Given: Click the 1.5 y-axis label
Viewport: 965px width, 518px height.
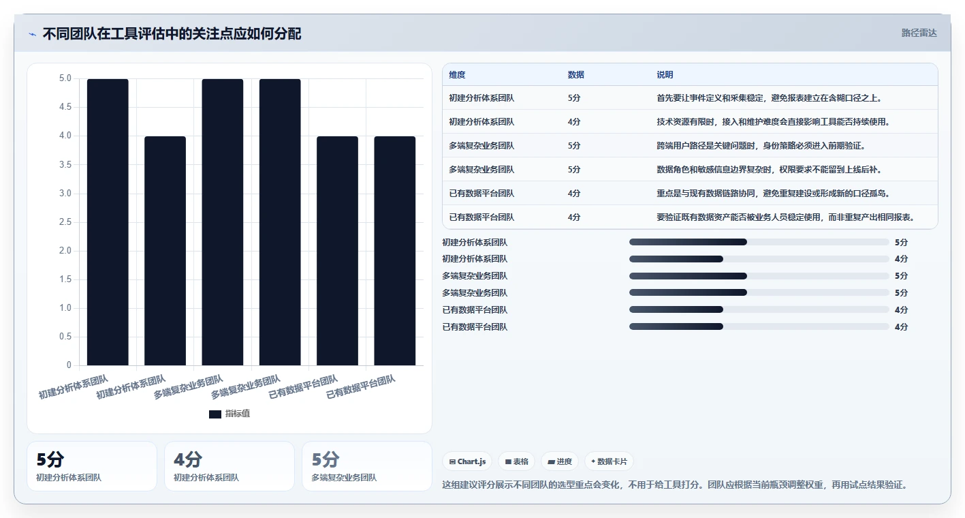Looking at the screenshot, I should (x=65, y=279).
